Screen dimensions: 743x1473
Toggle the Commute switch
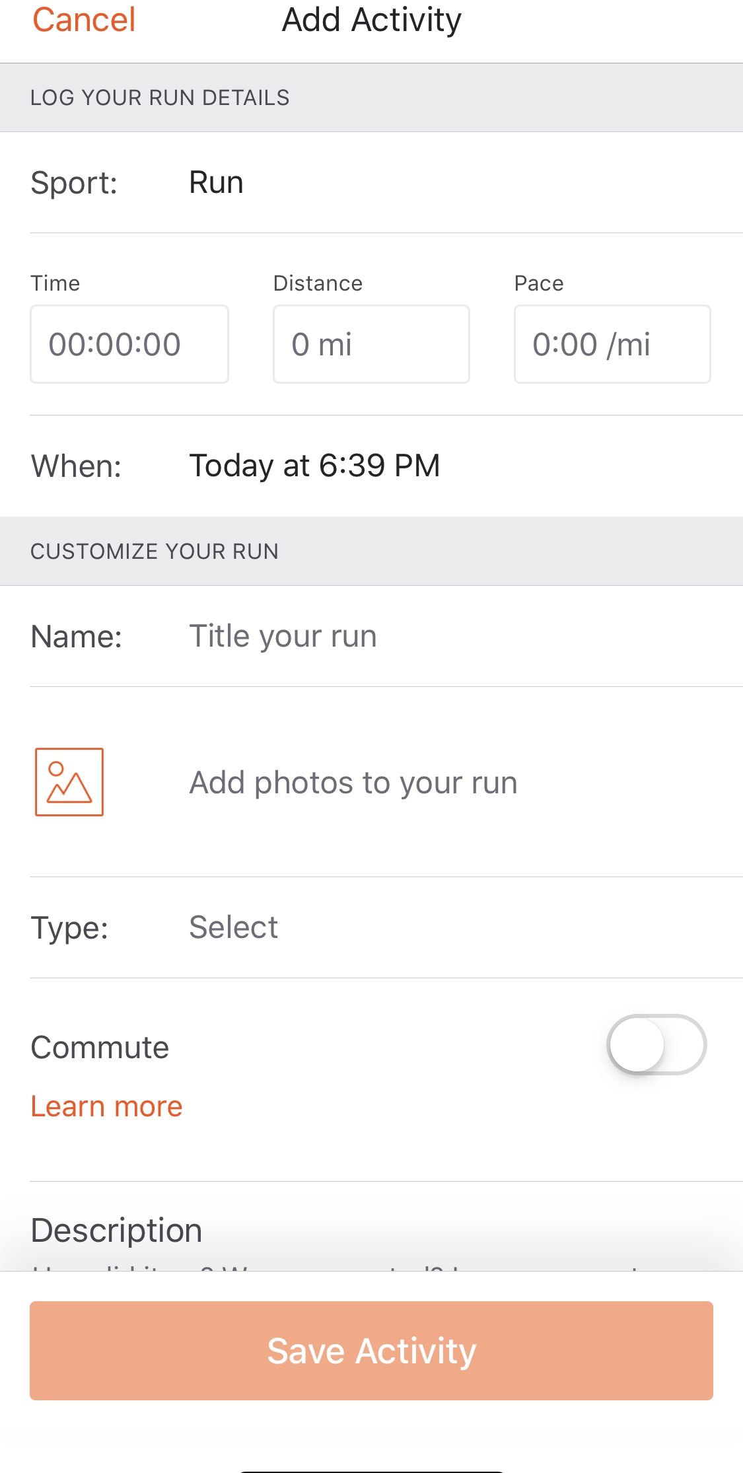click(x=656, y=1045)
